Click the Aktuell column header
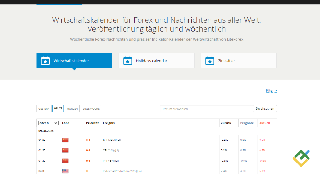 coord(265,123)
